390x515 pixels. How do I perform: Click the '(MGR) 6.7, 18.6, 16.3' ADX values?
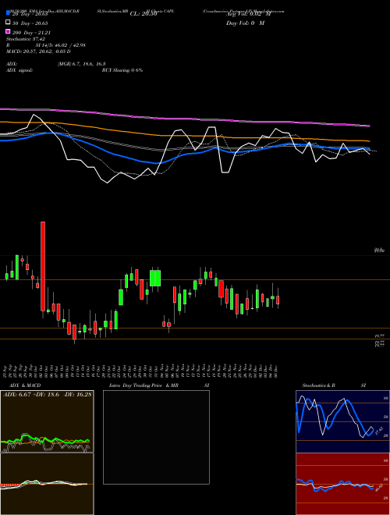tap(81, 64)
